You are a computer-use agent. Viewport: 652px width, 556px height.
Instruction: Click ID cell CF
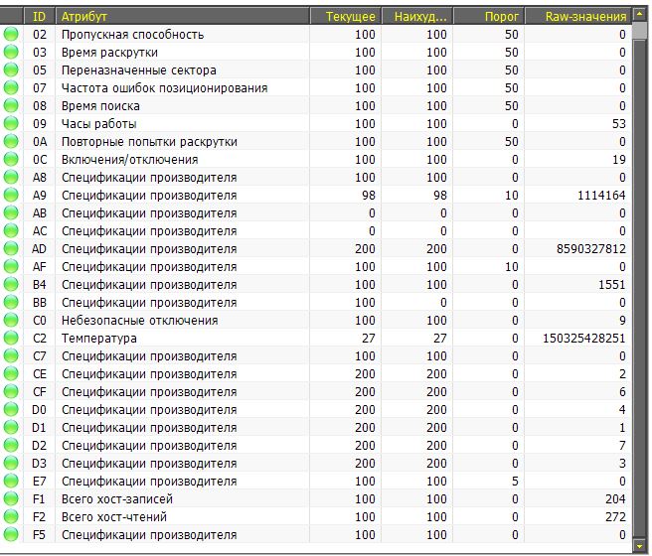point(40,391)
